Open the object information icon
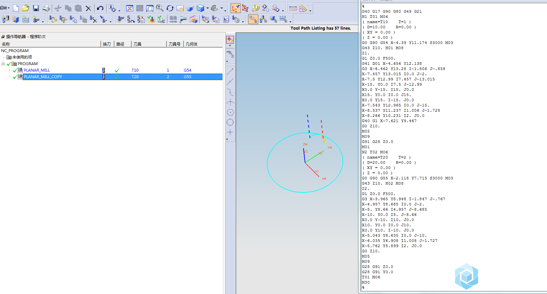547x294 pixels. coord(112,8)
